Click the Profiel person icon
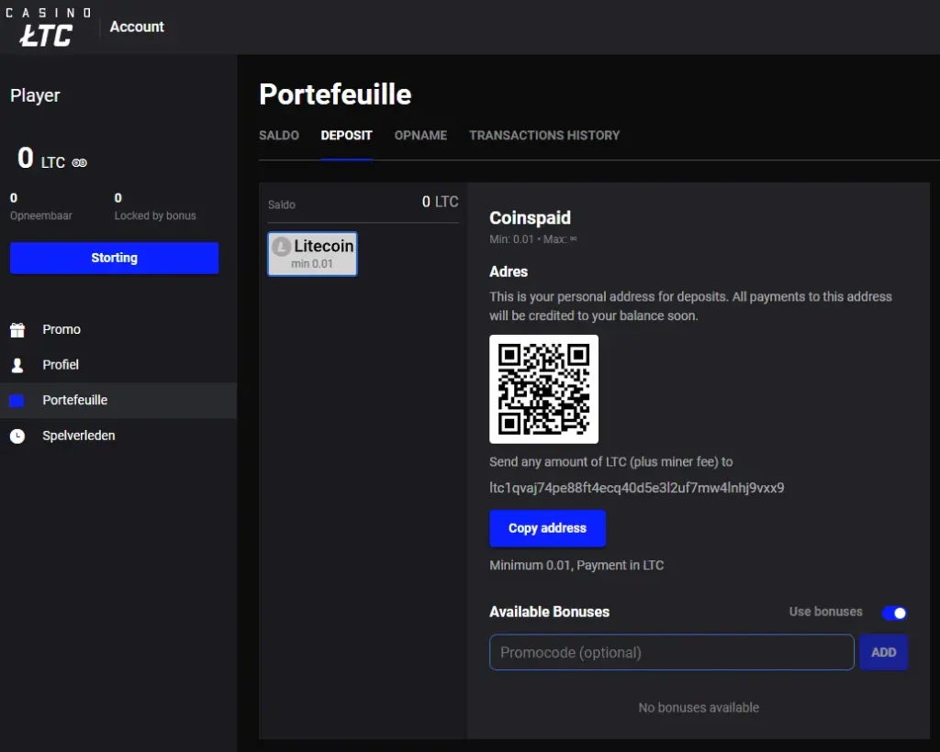The width and height of the screenshot is (940, 752). click(17, 365)
